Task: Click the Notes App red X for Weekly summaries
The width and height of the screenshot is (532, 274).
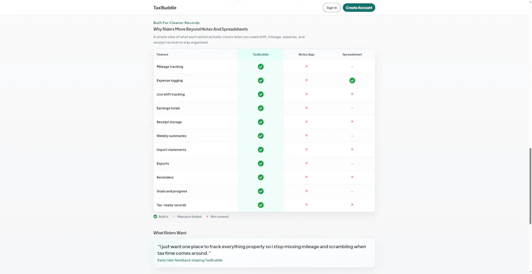Action: [x=307, y=135]
